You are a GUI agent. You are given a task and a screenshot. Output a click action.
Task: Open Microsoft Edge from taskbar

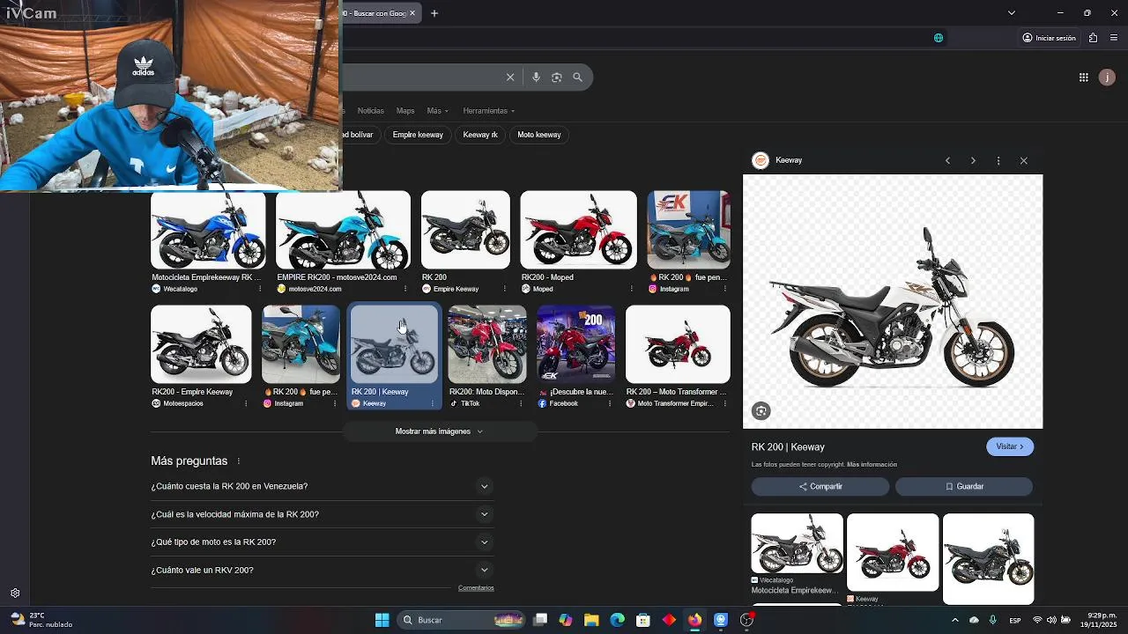pyautogui.click(x=617, y=620)
